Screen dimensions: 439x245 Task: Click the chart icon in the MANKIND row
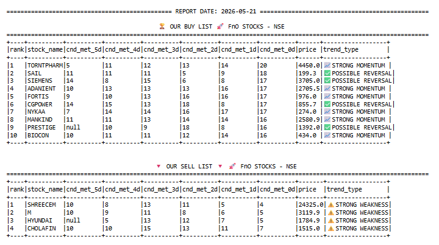pos(327,119)
